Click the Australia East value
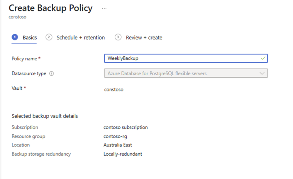Image resolution: width=293 pixels, height=179 pixels. click(x=118, y=145)
